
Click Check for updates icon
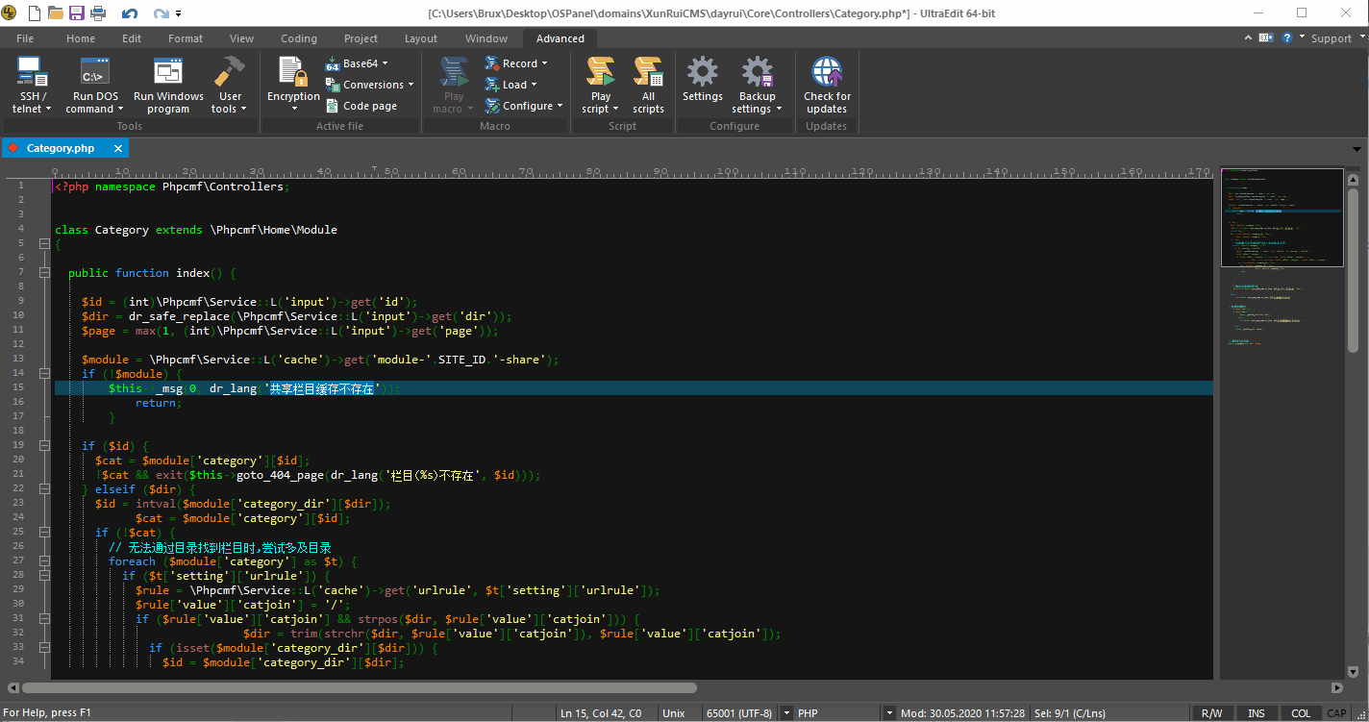click(x=827, y=73)
